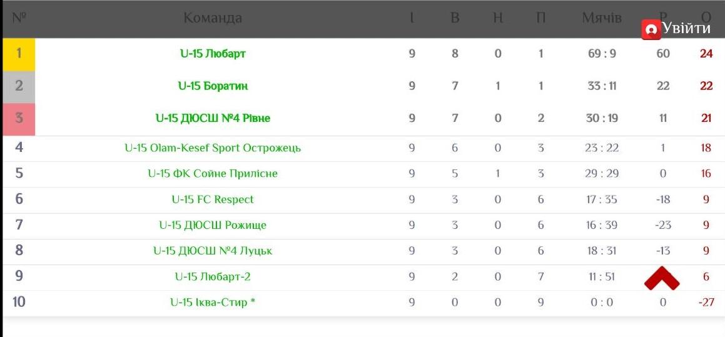
Task: Open U-15 Olam-Kesef Sport Острожець link
Action: [x=213, y=148]
